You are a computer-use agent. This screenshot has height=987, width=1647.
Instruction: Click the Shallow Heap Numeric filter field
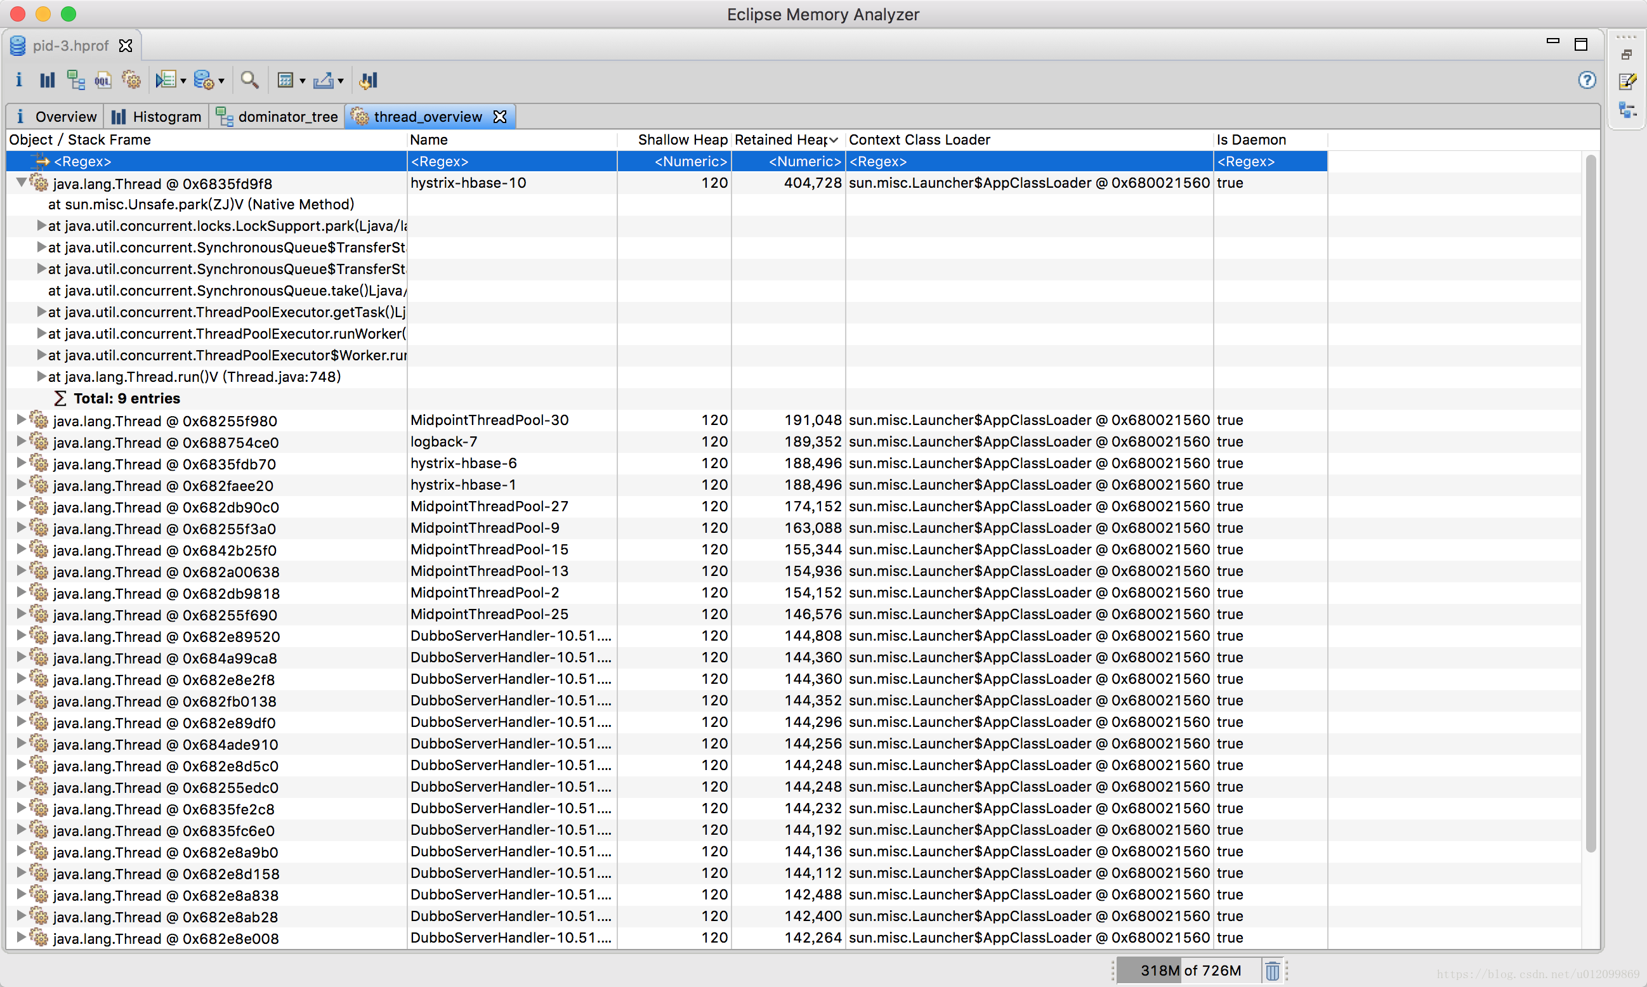(674, 162)
